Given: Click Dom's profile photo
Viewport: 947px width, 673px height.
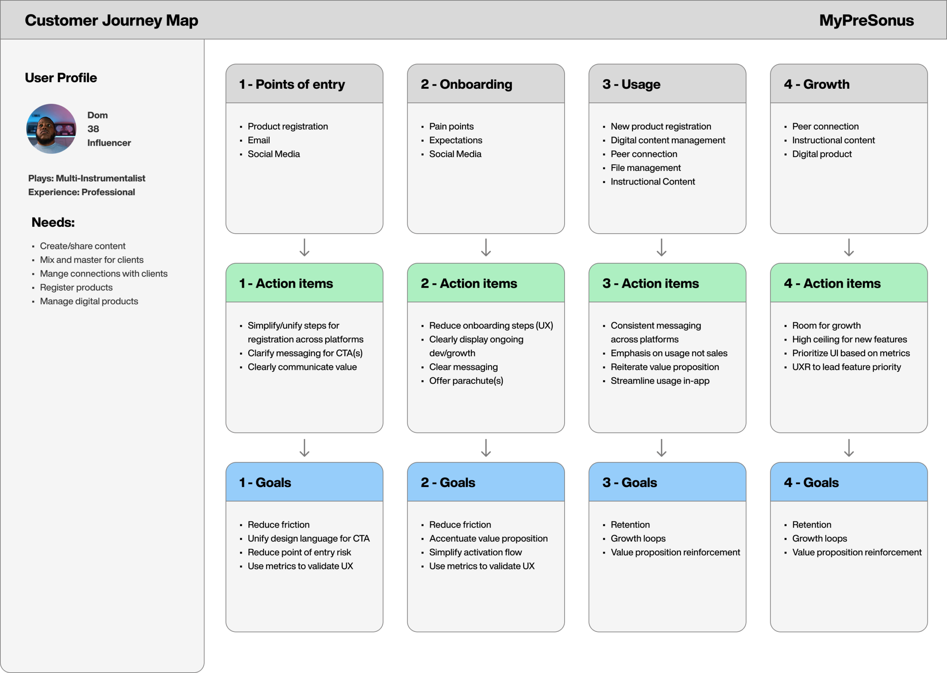Looking at the screenshot, I should (x=51, y=129).
